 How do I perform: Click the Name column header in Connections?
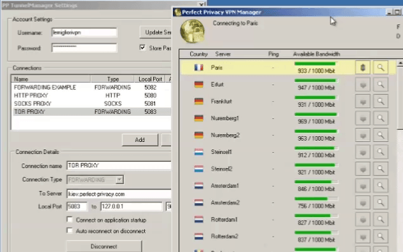(x=51, y=79)
